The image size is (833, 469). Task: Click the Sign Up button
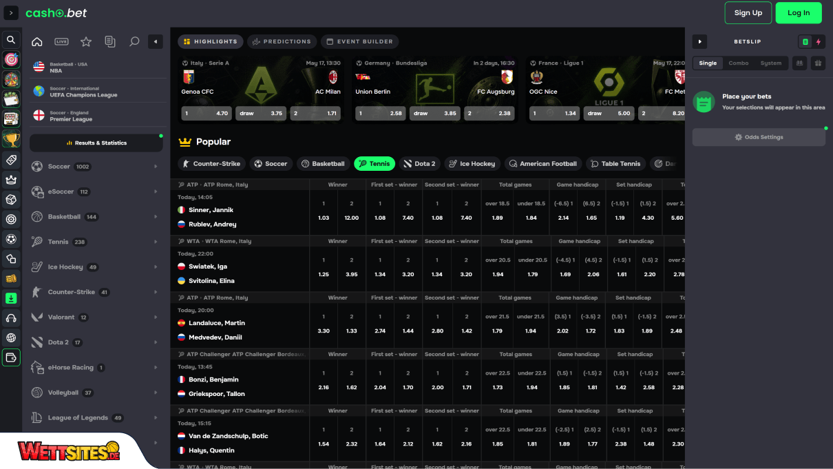click(748, 12)
